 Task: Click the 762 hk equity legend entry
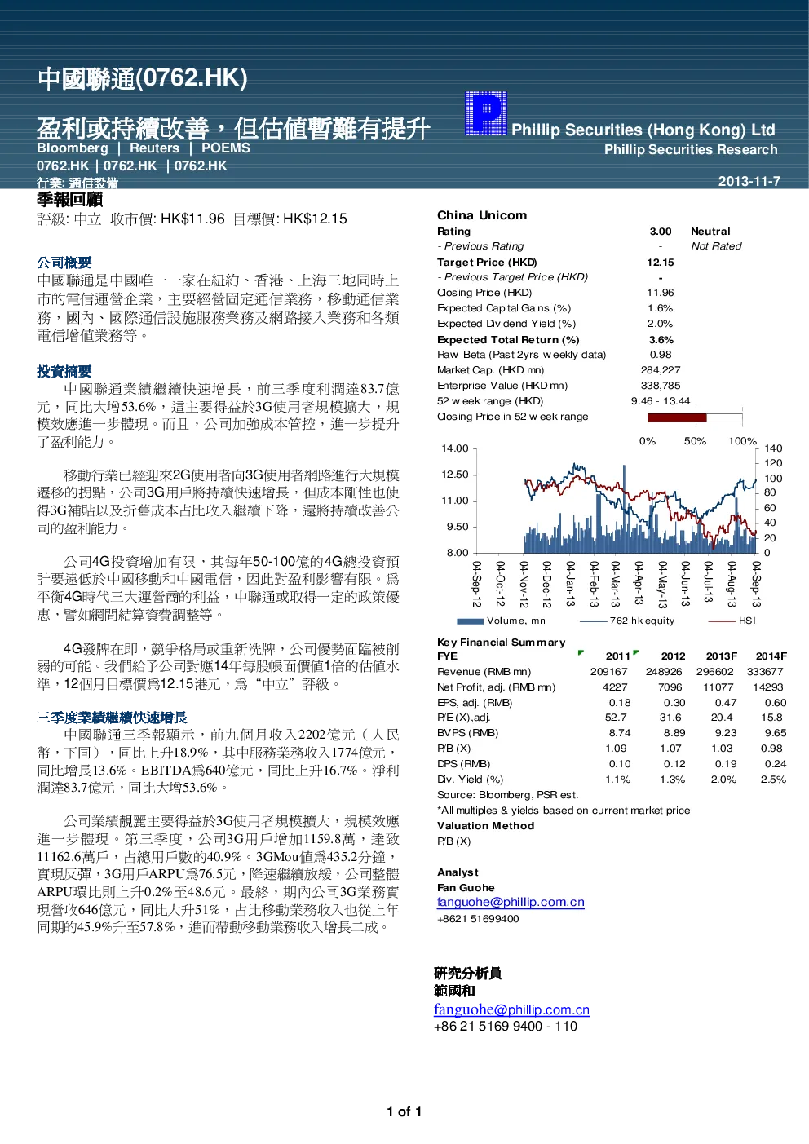(626, 621)
